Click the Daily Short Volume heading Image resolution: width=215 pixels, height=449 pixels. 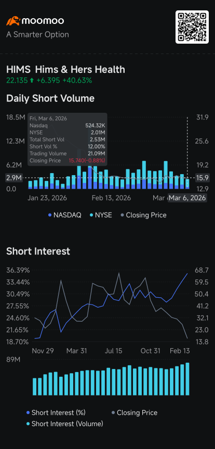click(x=50, y=98)
